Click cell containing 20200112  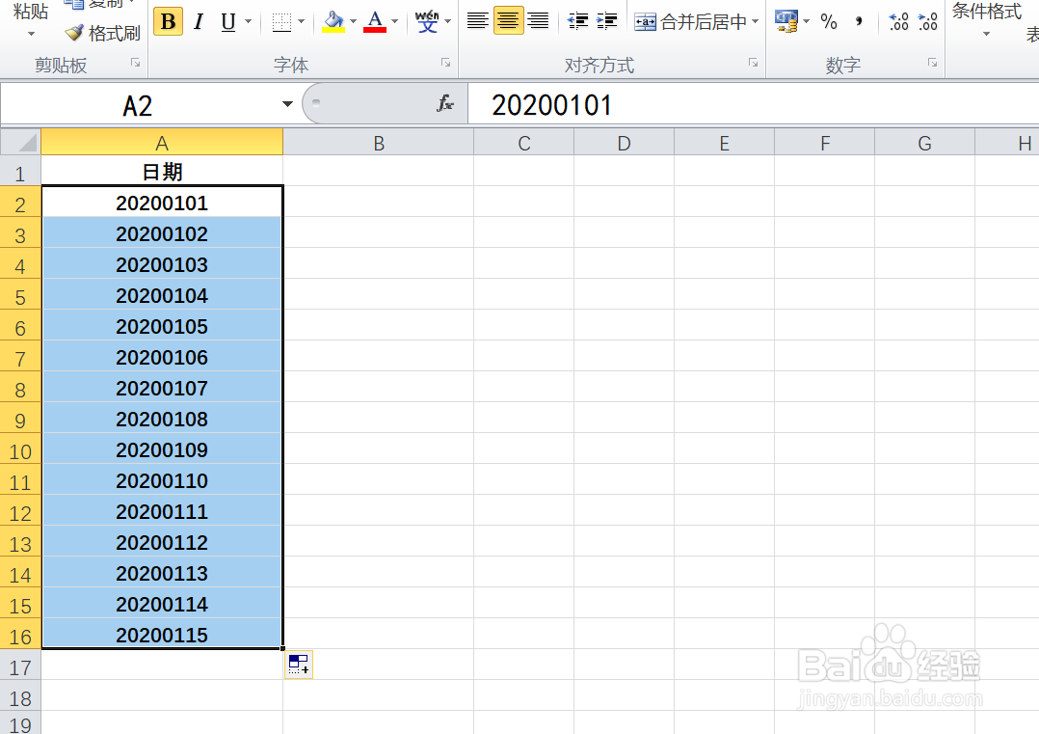click(162, 542)
